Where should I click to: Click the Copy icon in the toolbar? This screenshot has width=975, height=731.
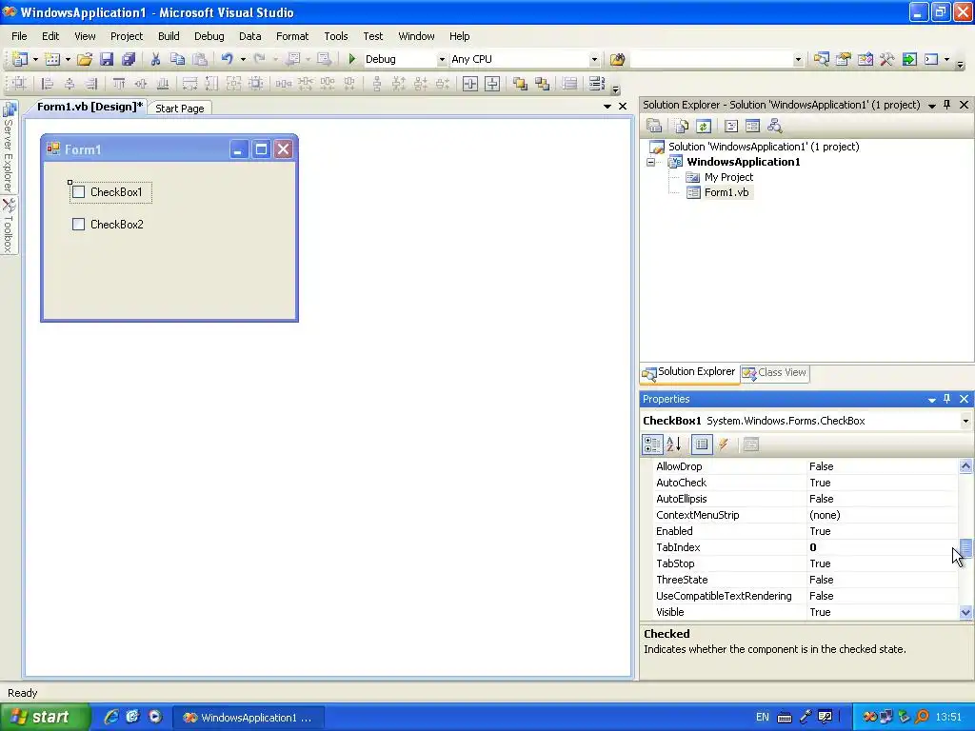[x=178, y=59]
